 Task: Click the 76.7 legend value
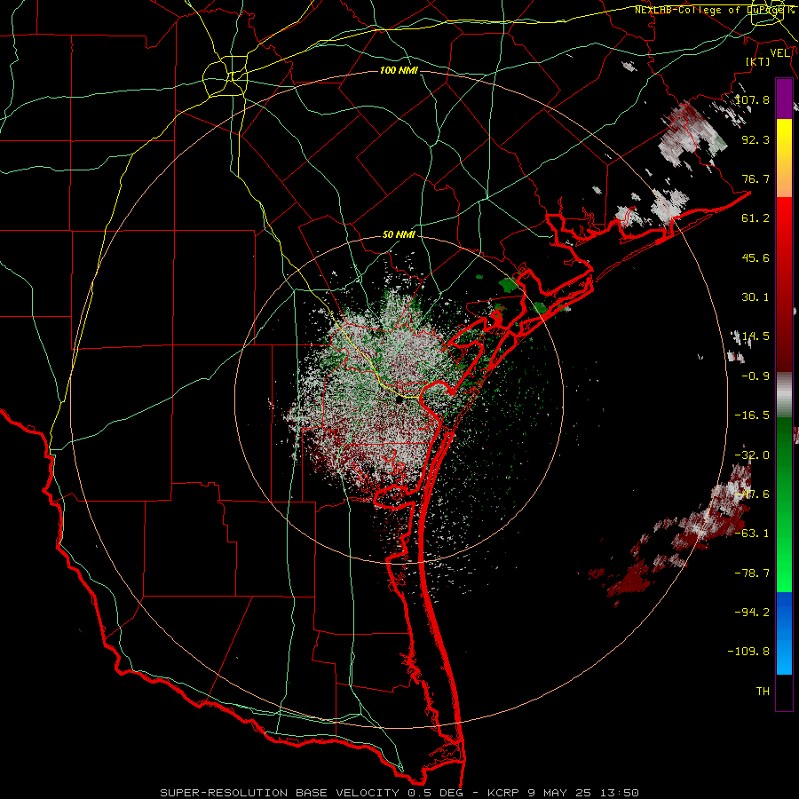pos(755,178)
